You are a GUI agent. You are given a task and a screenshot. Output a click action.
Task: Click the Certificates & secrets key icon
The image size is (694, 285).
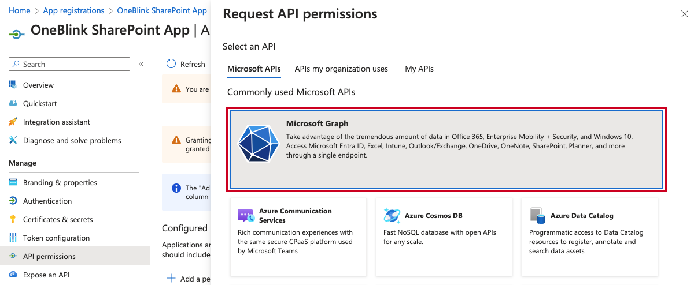(x=13, y=219)
